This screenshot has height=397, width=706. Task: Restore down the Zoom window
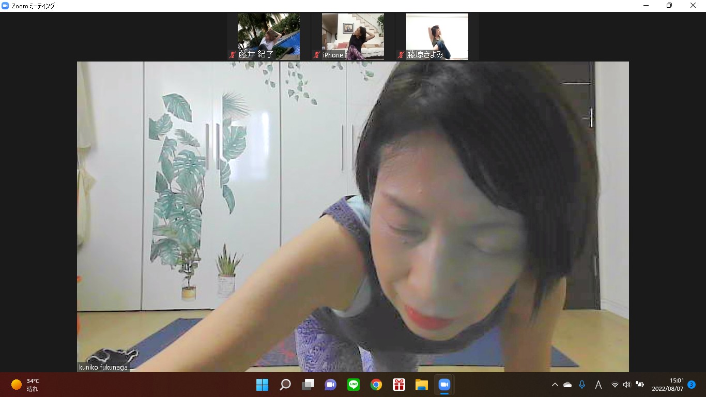point(669,6)
